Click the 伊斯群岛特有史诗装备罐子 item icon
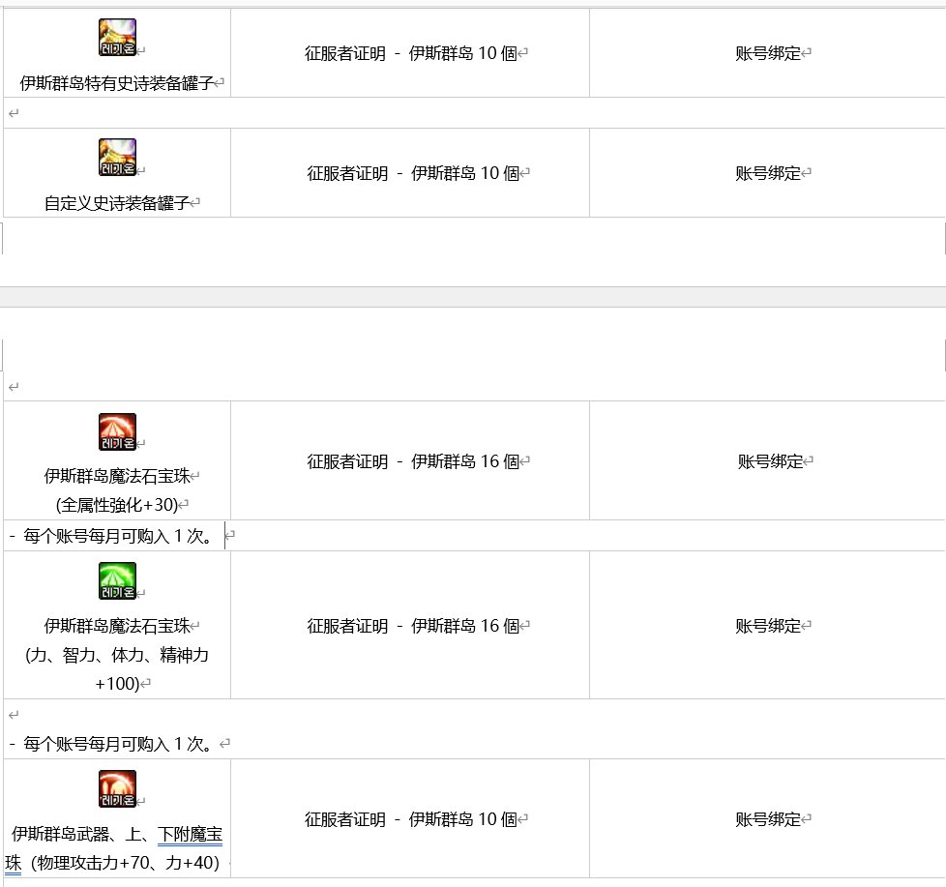Screen dimensions: 946x887 point(116,36)
